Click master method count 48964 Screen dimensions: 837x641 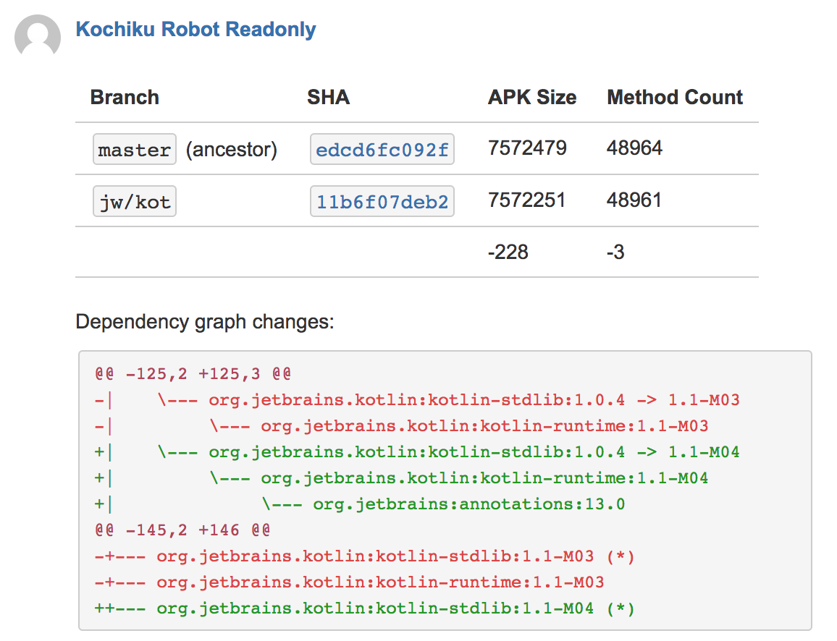(x=634, y=148)
